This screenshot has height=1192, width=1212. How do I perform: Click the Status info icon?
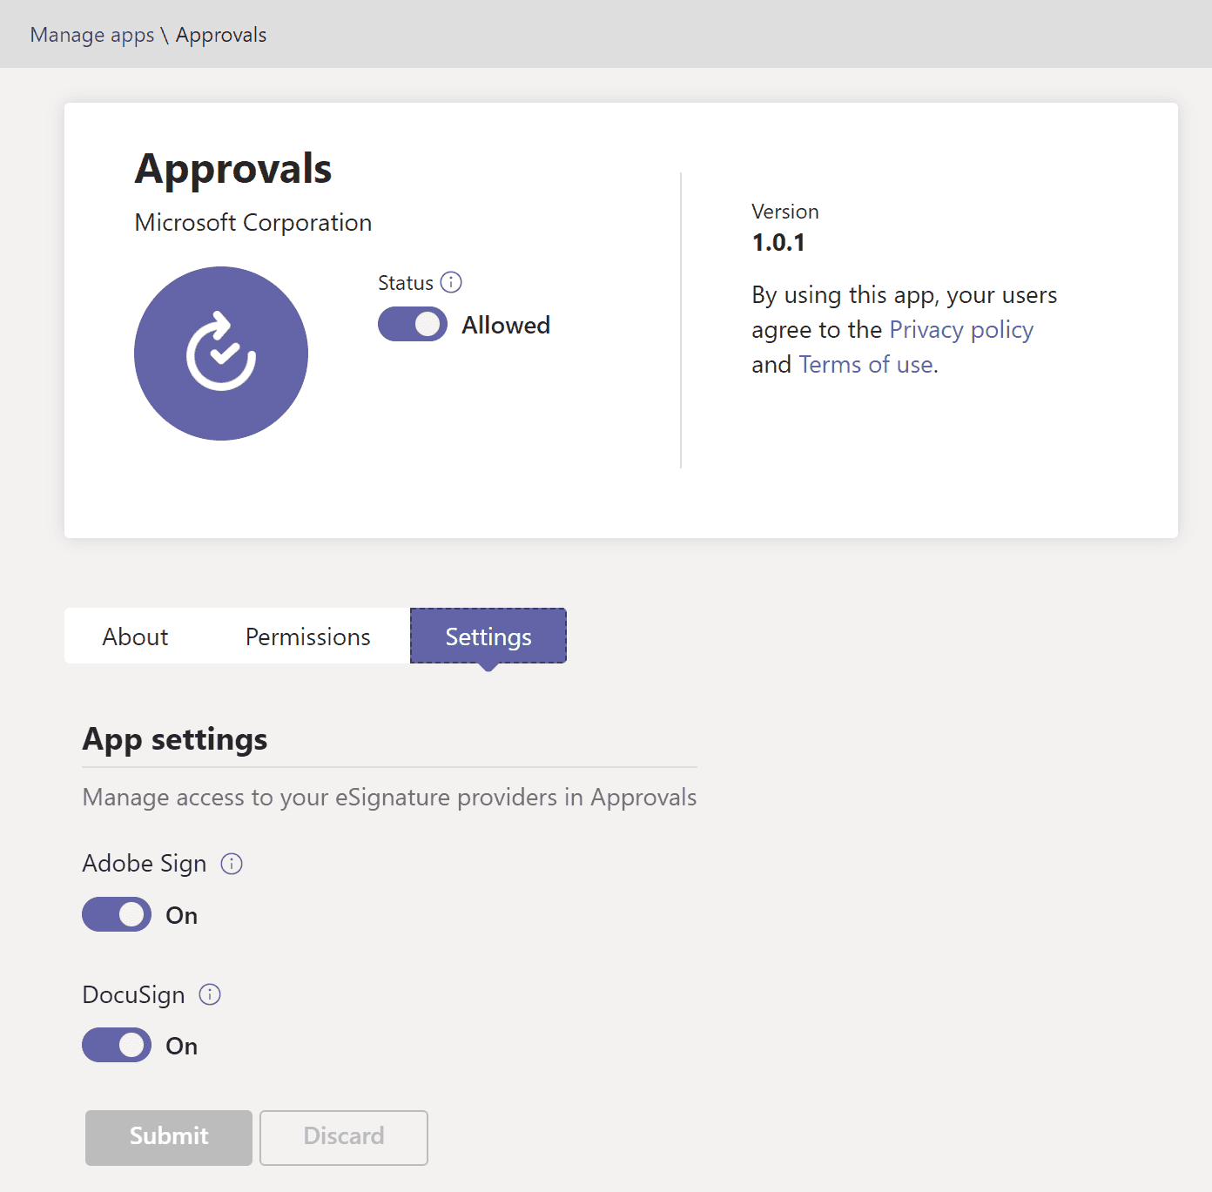(x=451, y=282)
